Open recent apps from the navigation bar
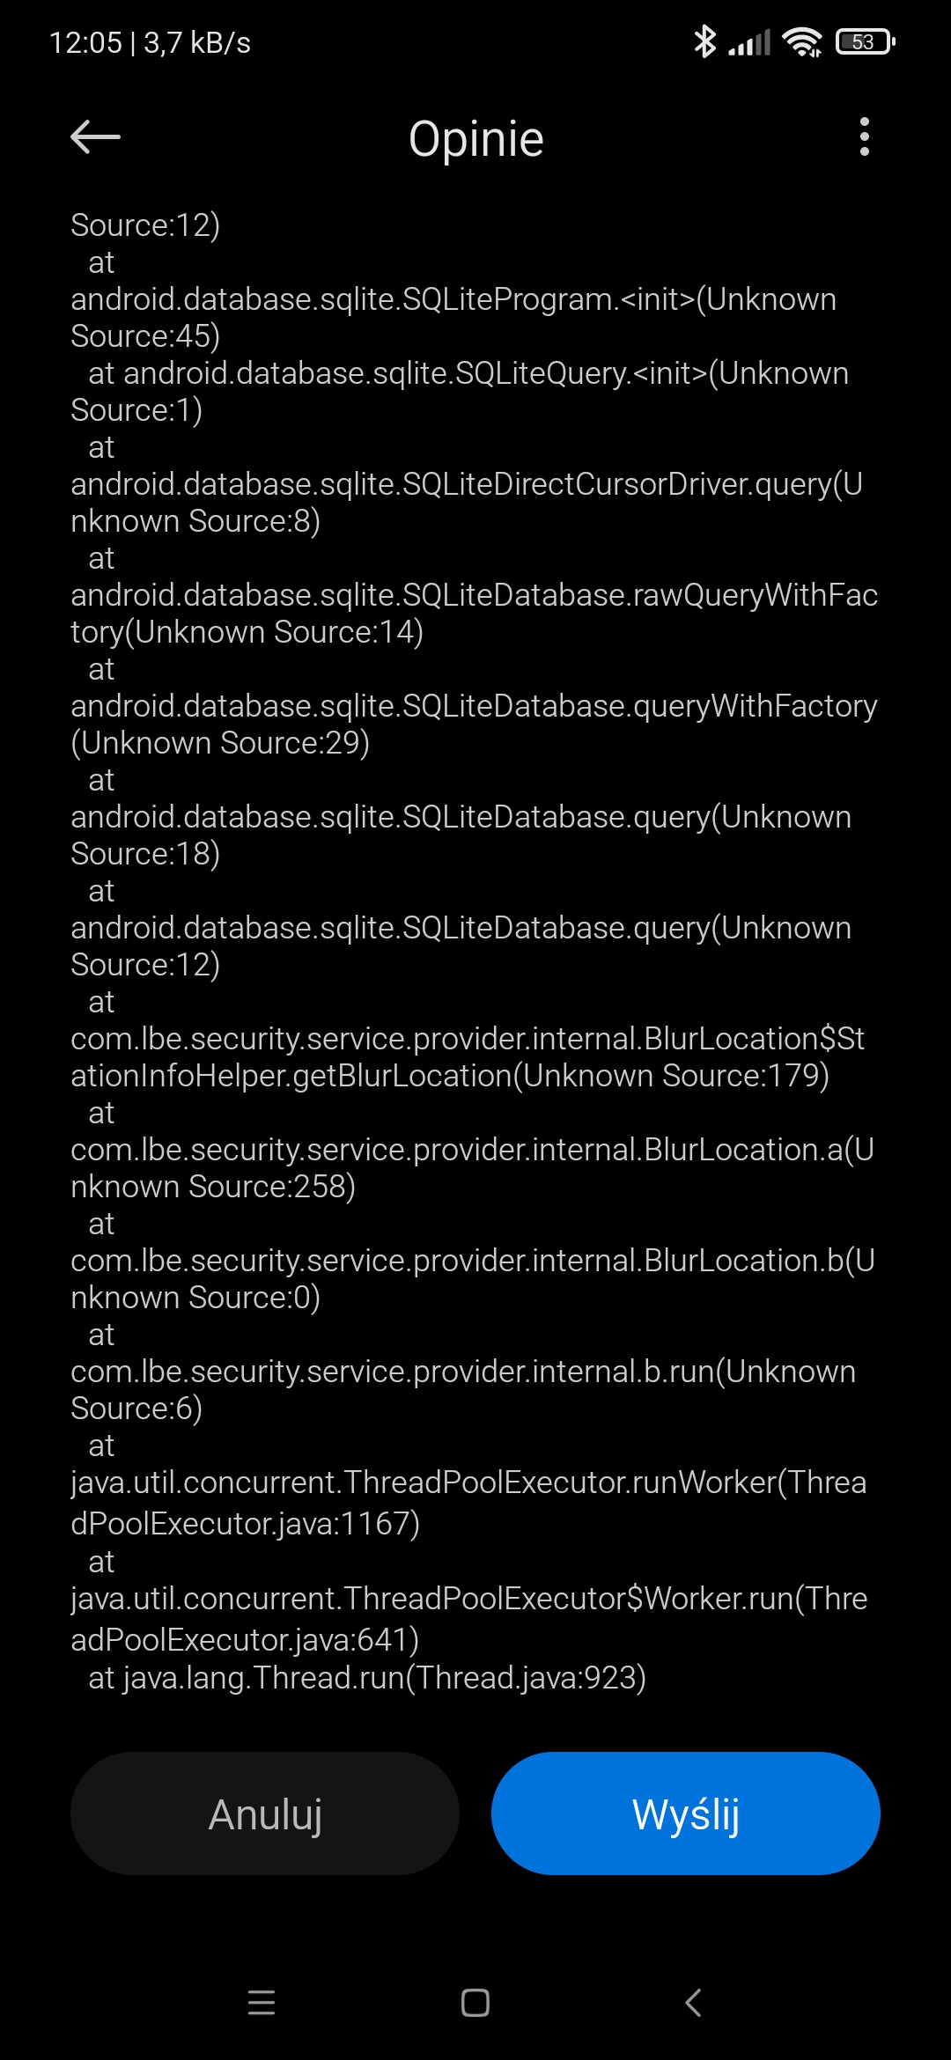This screenshot has width=951, height=2060. pos(262,2003)
